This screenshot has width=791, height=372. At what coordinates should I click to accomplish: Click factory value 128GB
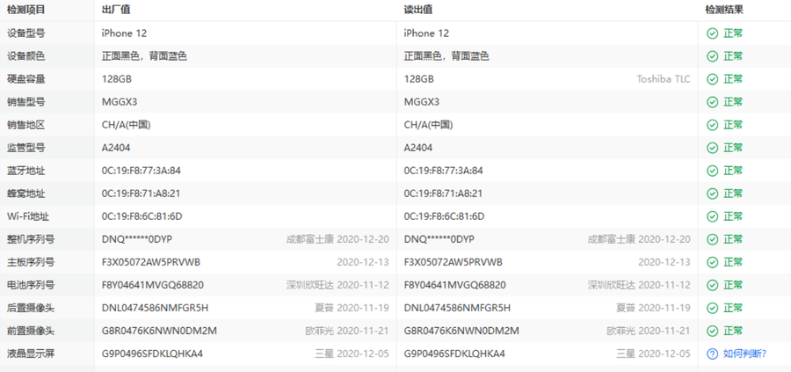117,79
